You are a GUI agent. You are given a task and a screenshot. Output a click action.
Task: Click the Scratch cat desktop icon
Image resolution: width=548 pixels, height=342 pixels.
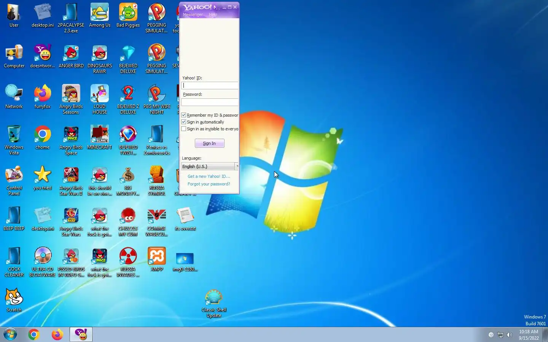(x=14, y=300)
